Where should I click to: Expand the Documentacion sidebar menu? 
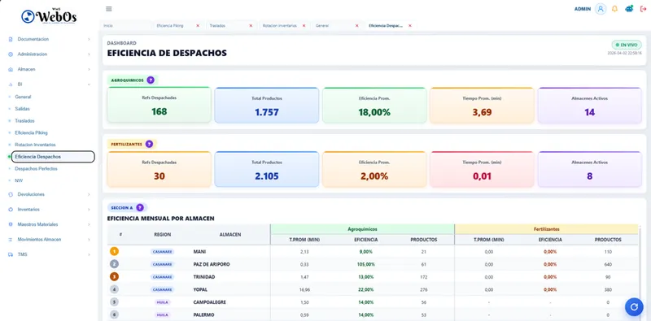point(49,39)
